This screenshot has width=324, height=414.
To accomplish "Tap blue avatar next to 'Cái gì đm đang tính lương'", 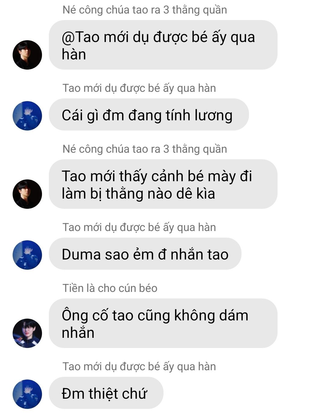I will [27, 116].
